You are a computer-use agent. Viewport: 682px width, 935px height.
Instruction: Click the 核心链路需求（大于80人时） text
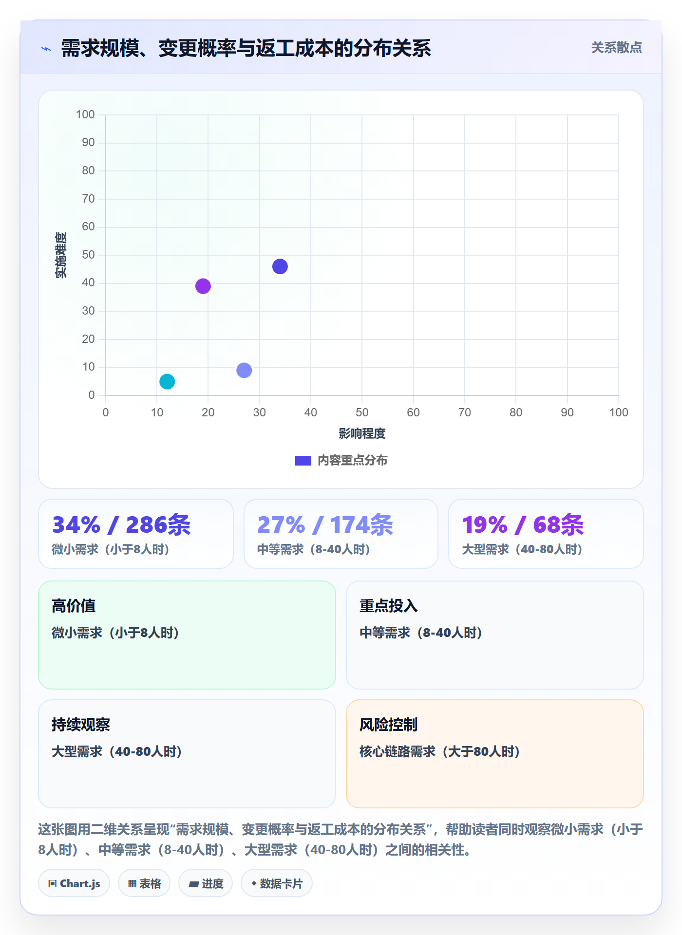click(x=440, y=751)
